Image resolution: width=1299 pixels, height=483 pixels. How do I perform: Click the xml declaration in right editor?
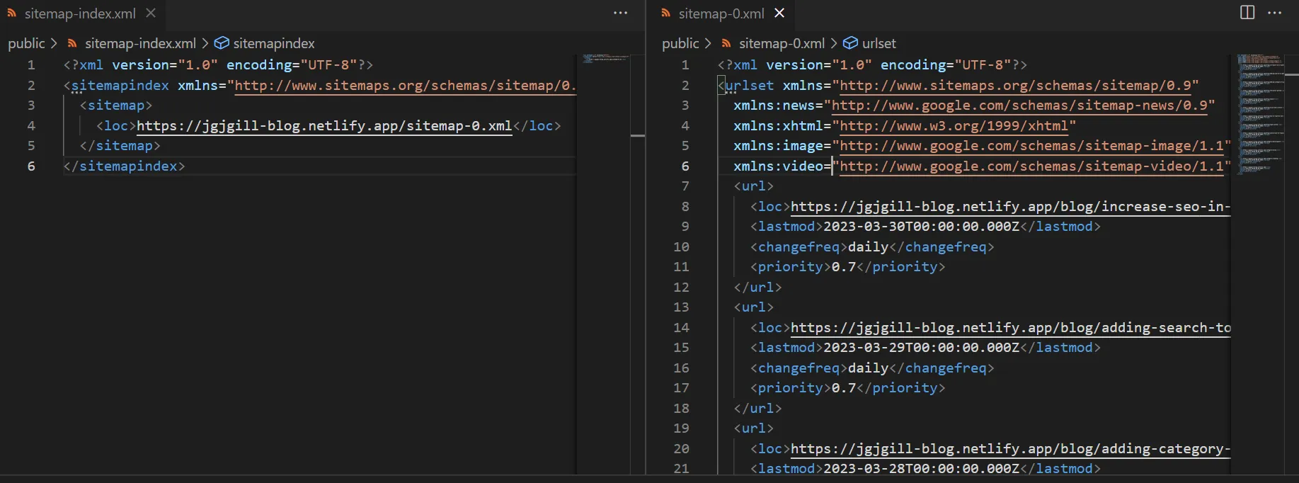click(x=872, y=64)
